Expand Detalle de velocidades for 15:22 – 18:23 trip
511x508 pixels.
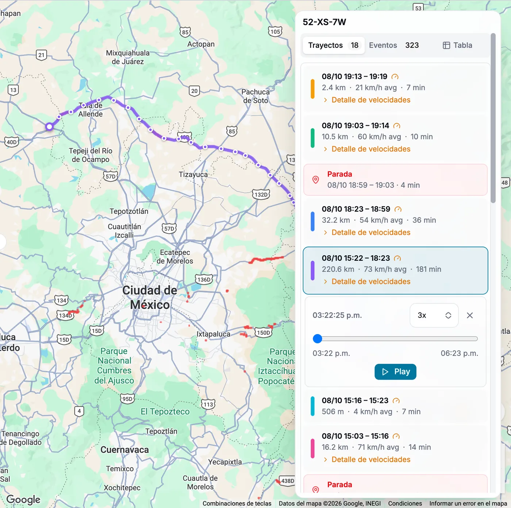coord(367,282)
